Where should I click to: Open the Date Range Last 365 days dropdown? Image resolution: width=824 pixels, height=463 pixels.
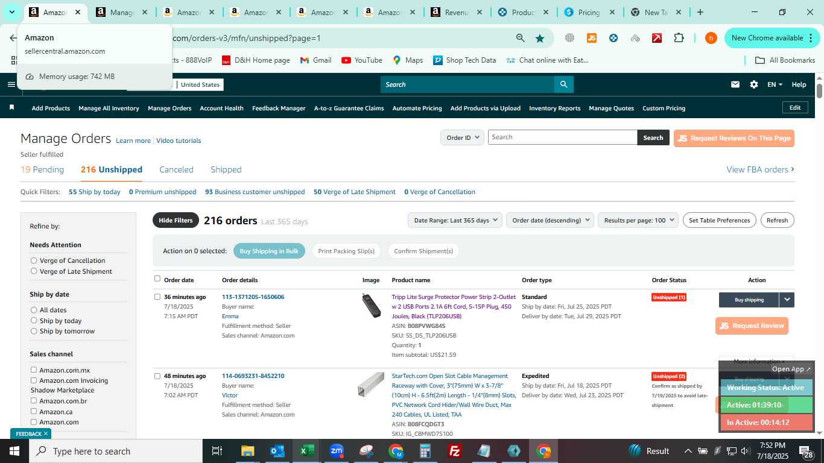click(455, 220)
